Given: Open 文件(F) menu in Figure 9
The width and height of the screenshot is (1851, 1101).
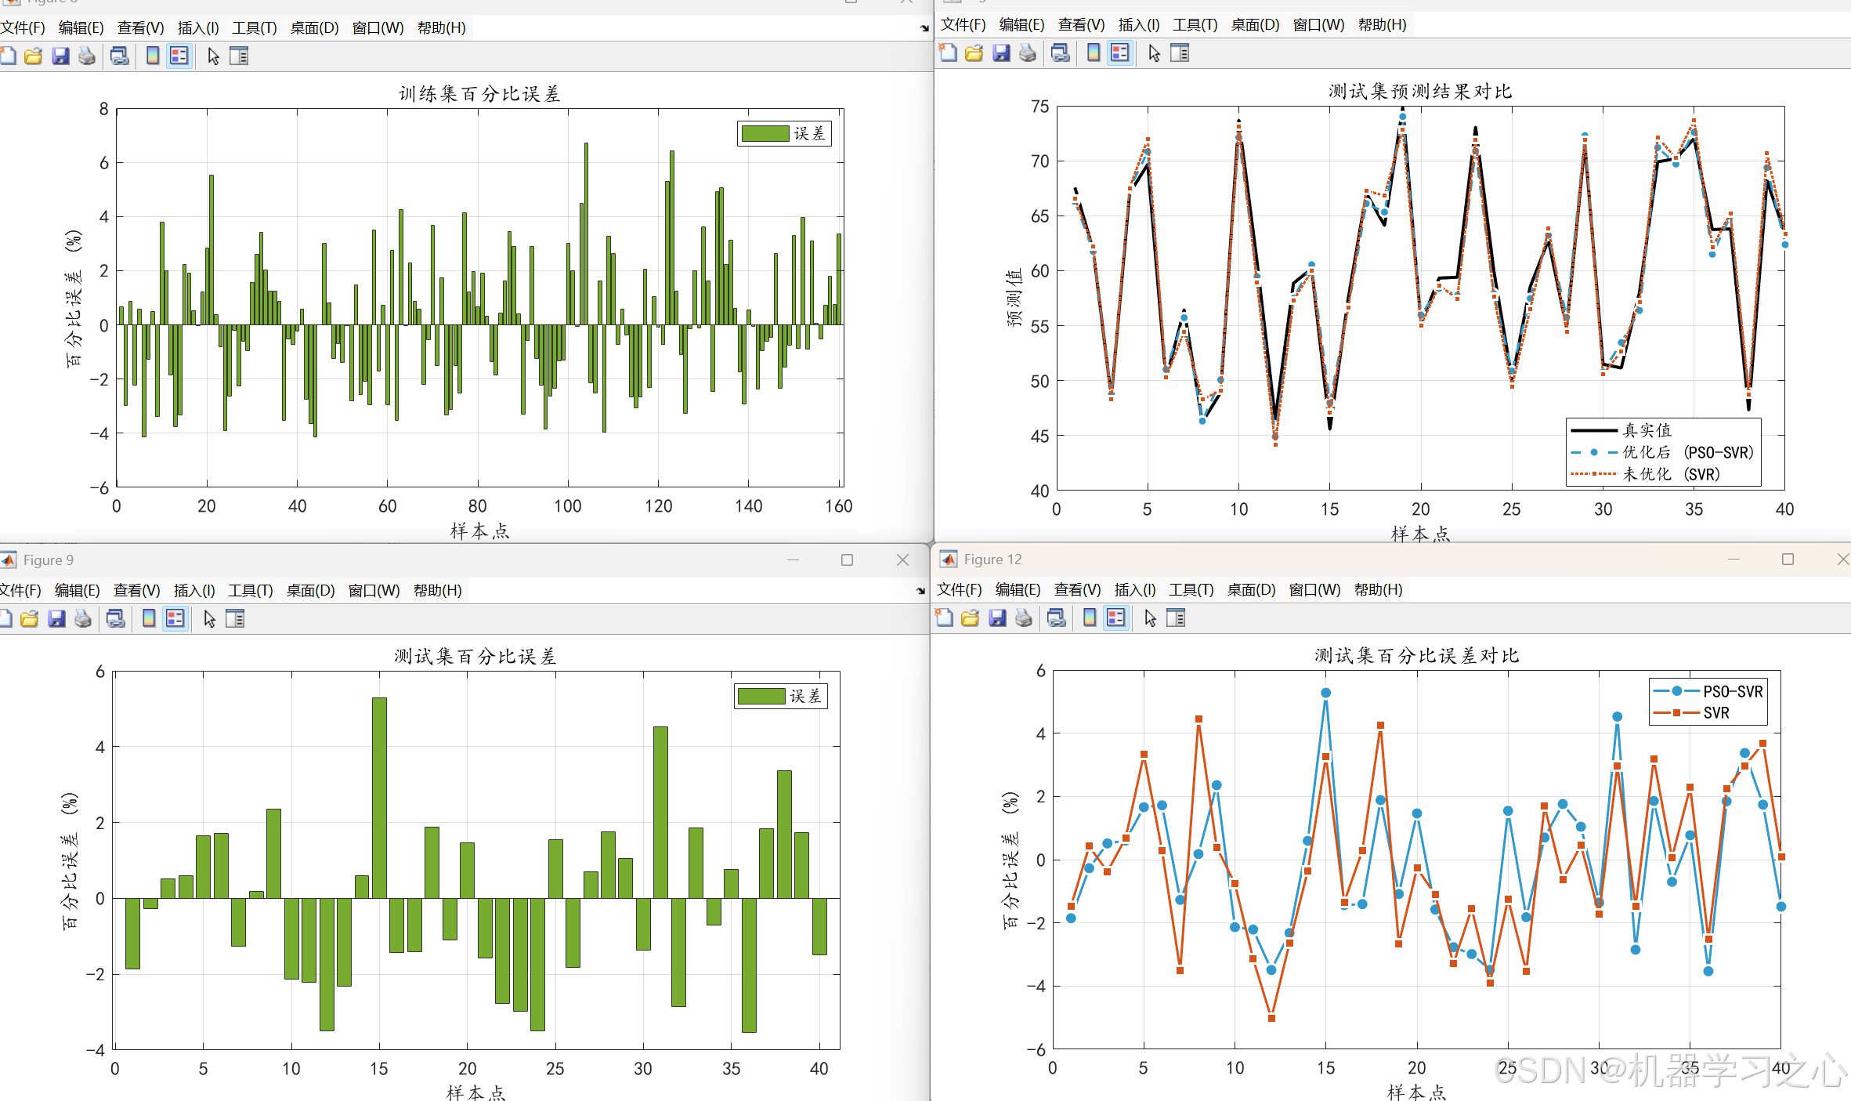Looking at the screenshot, I should point(20,590).
